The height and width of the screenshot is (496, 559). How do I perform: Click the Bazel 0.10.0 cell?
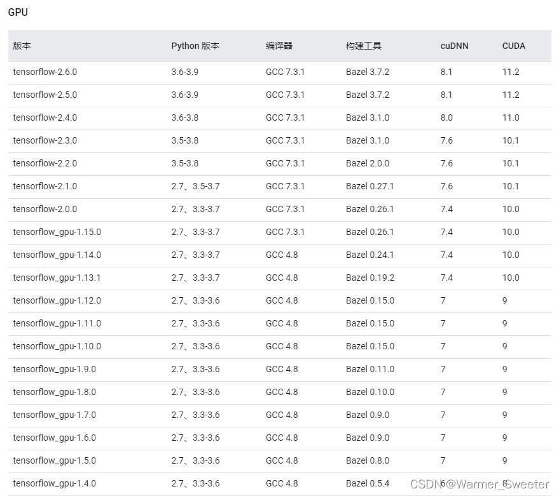(x=370, y=392)
